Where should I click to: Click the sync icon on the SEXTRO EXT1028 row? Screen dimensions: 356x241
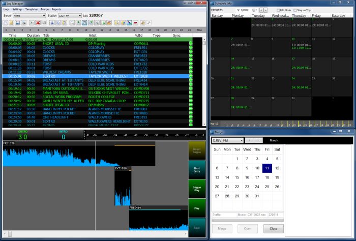[191, 76]
